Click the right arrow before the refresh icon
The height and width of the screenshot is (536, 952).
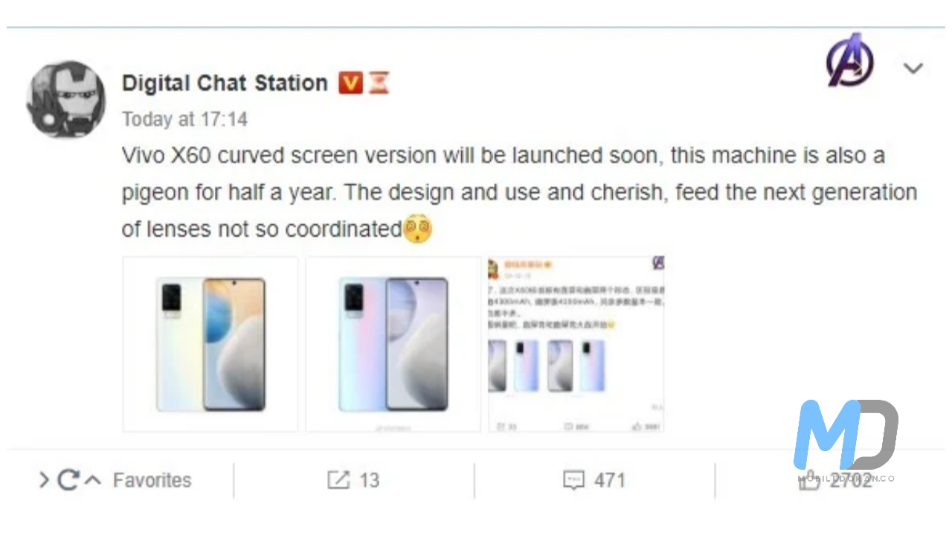tap(45, 480)
